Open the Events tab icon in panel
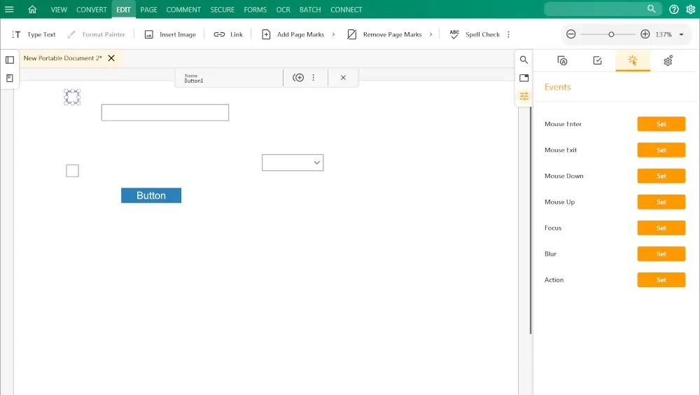This screenshot has width=700, height=395. (x=633, y=61)
